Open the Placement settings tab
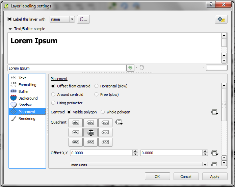Viewport: 235px width, 187px height. pos(27,112)
